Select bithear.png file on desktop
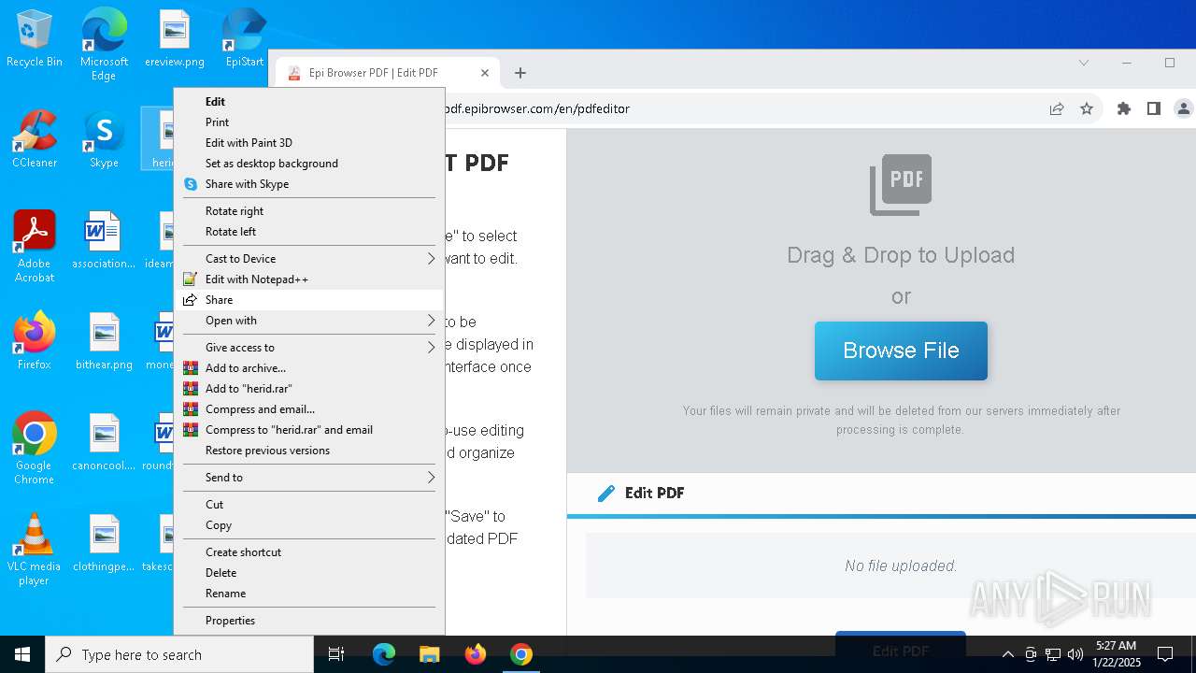This screenshot has height=673, width=1196. point(104,341)
